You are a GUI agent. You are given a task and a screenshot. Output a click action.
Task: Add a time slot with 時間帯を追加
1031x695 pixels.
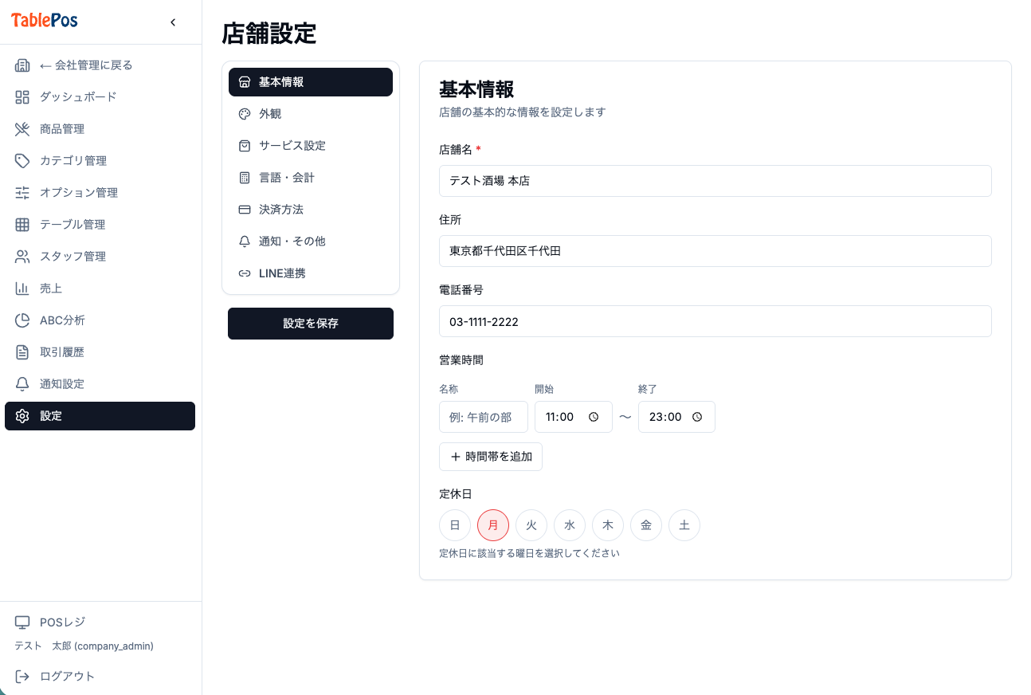[491, 457]
